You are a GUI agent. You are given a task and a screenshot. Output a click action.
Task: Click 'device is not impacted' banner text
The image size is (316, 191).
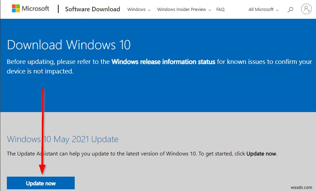pos(40,71)
